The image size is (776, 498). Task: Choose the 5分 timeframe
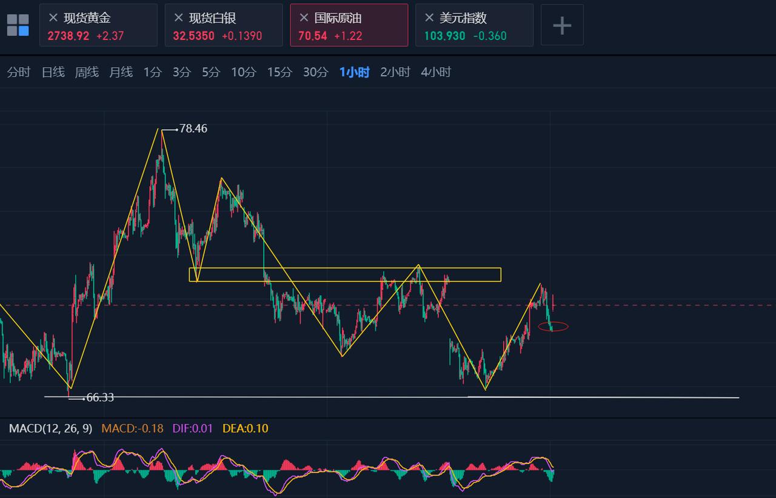point(211,72)
